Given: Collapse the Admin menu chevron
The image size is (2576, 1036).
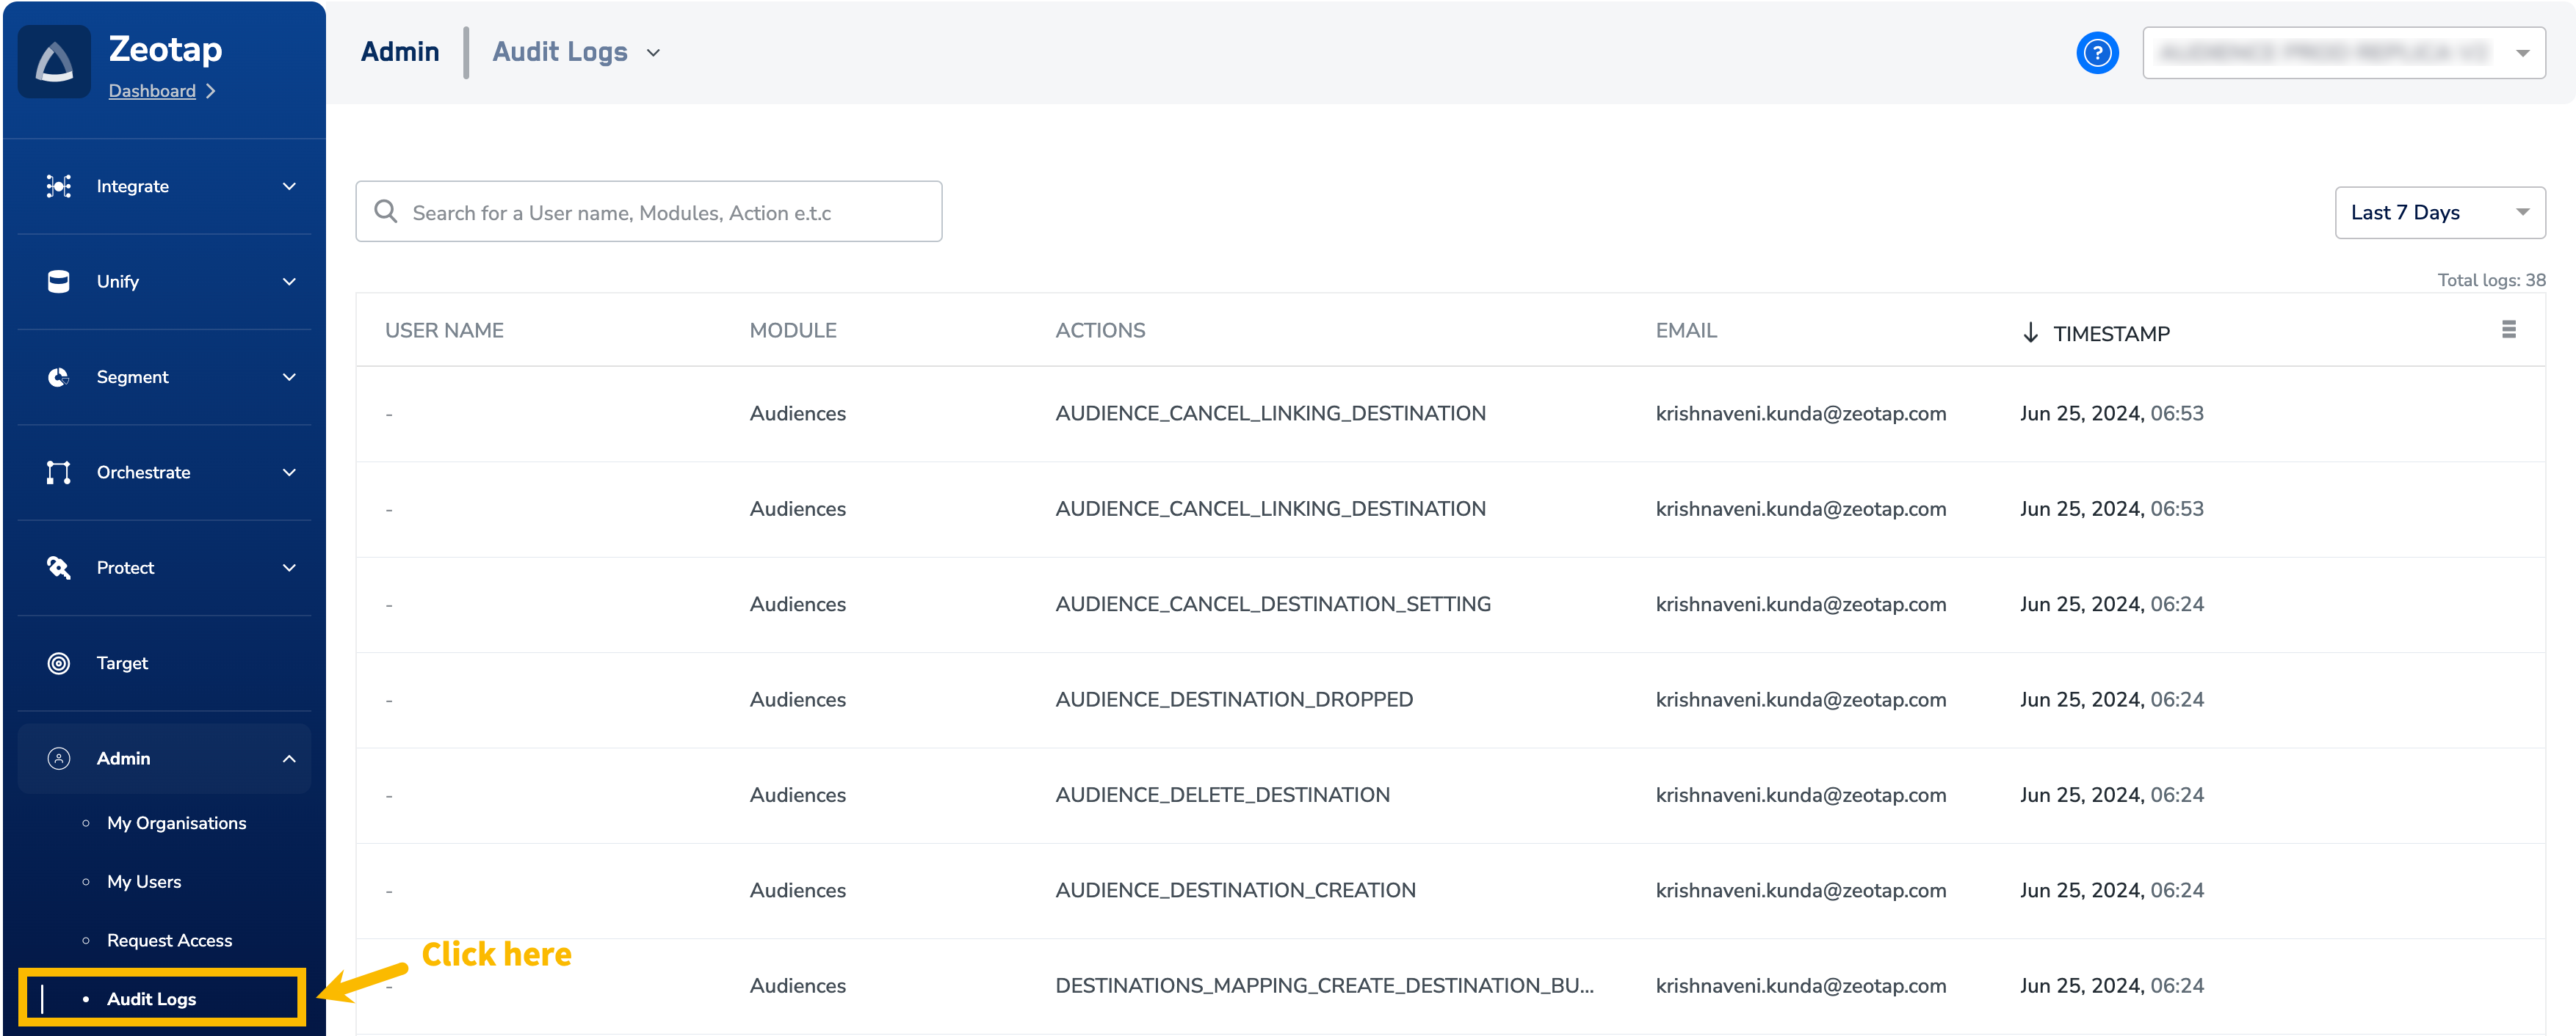Looking at the screenshot, I should click(x=289, y=758).
